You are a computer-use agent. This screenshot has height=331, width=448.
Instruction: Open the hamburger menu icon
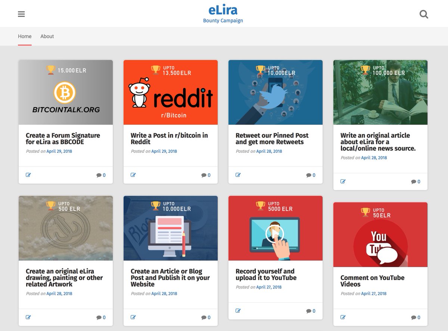click(21, 14)
